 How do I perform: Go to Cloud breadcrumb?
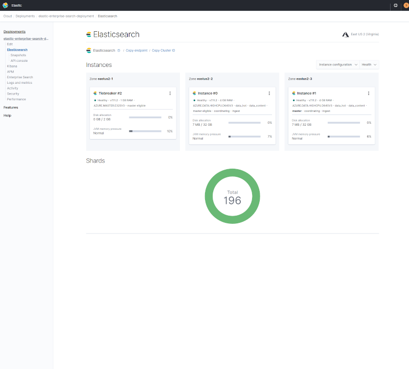point(8,16)
